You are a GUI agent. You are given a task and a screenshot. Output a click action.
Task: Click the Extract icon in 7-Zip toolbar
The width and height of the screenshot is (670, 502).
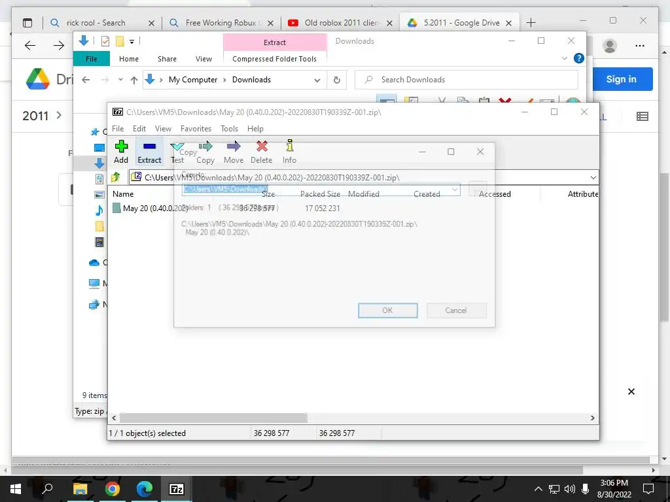click(x=150, y=146)
